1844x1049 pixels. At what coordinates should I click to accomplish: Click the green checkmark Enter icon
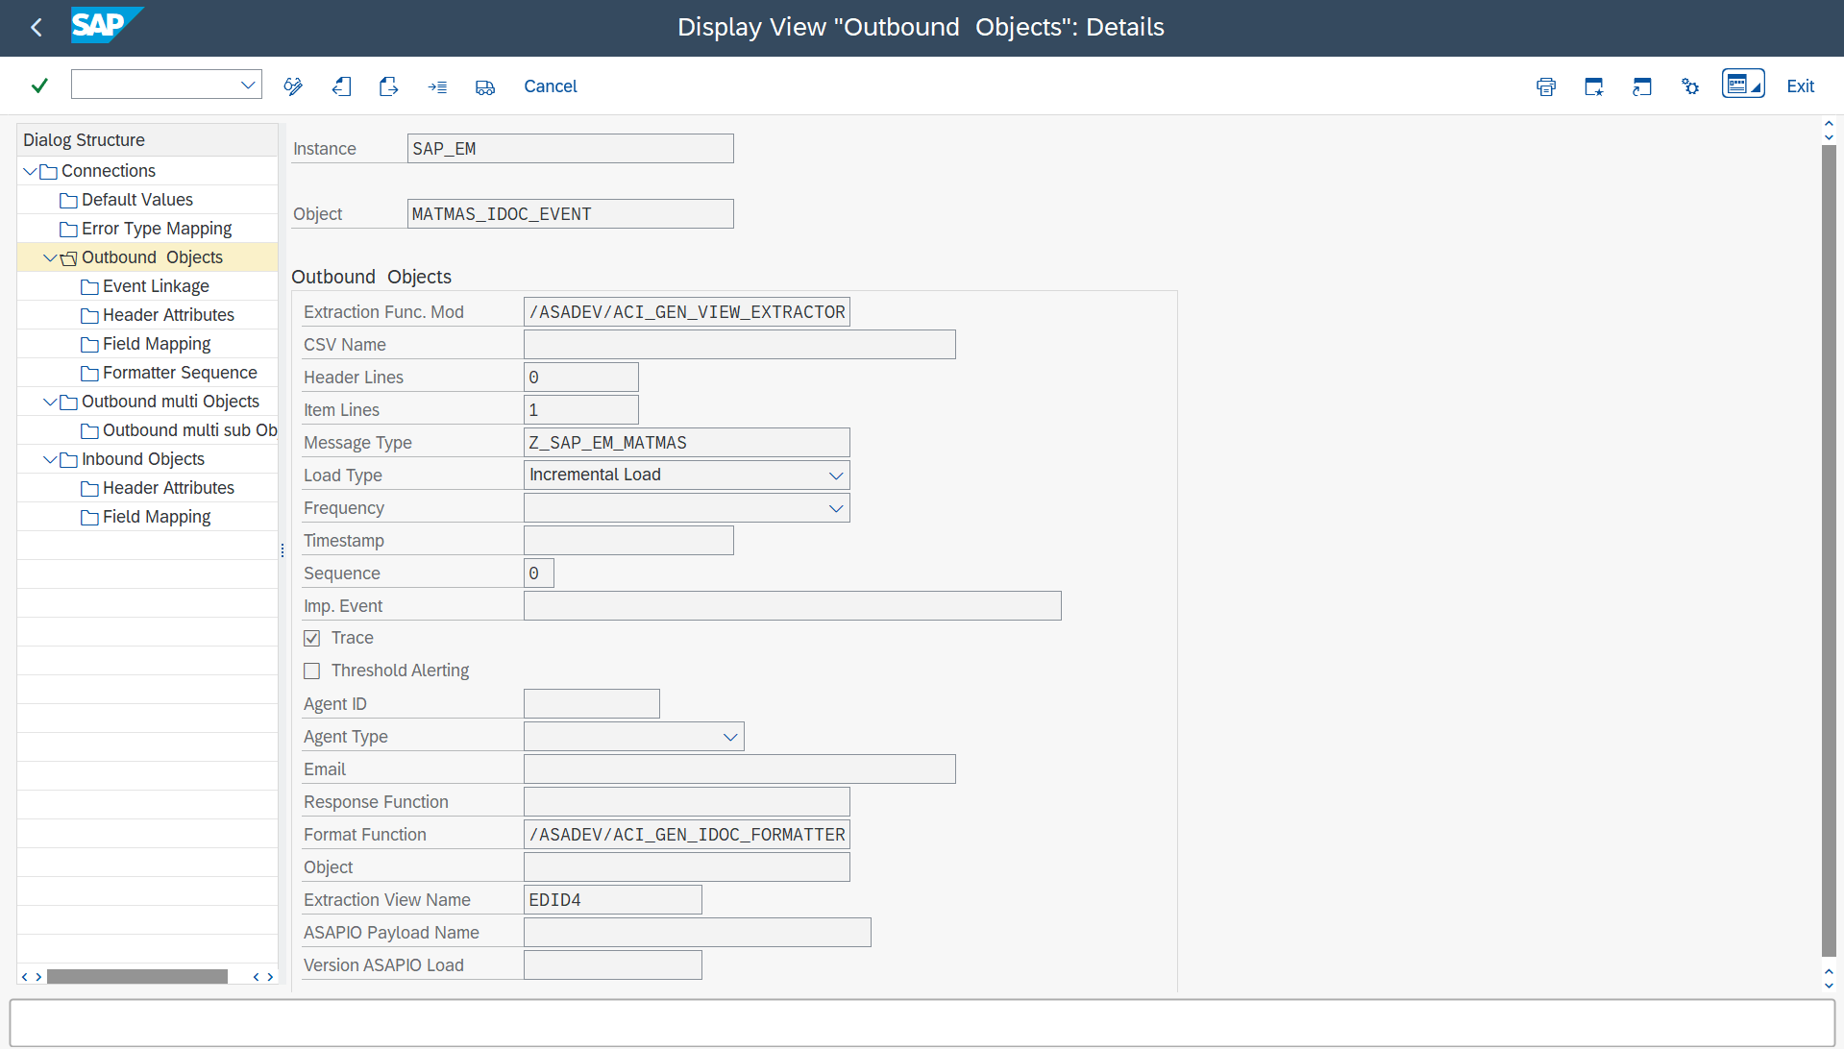[39, 86]
